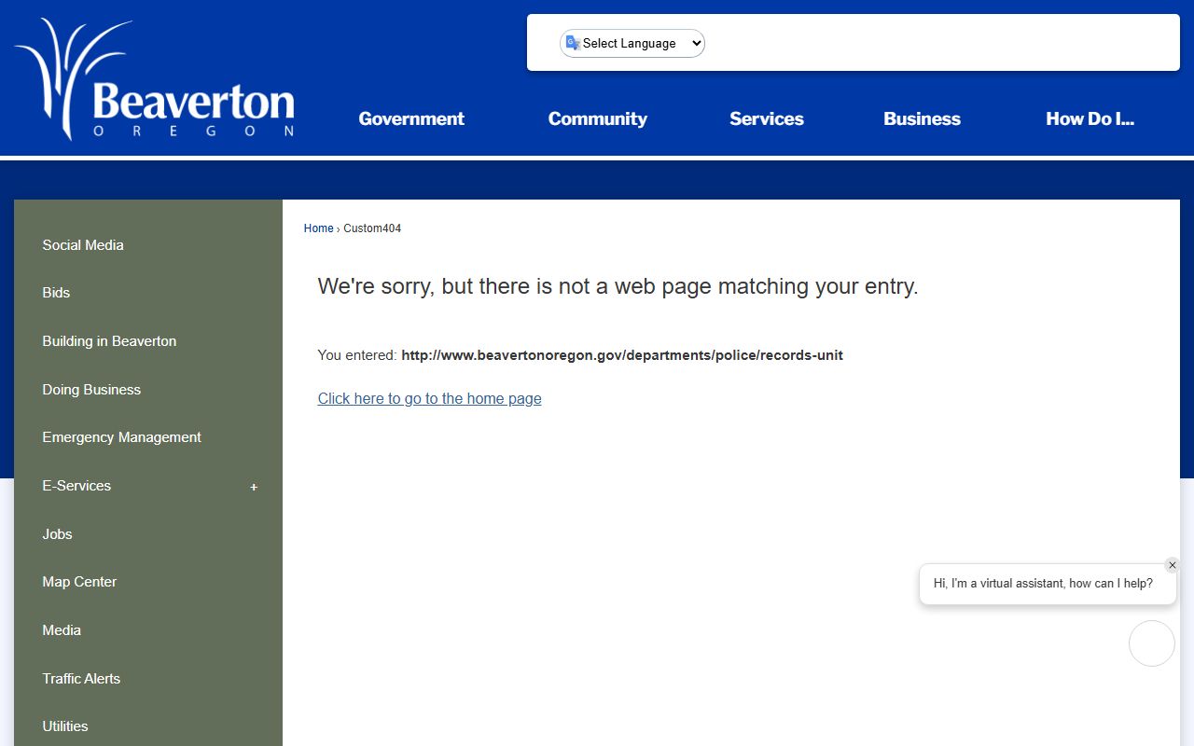Open the Select Language dropdown
The width and height of the screenshot is (1194, 746).
(x=632, y=43)
